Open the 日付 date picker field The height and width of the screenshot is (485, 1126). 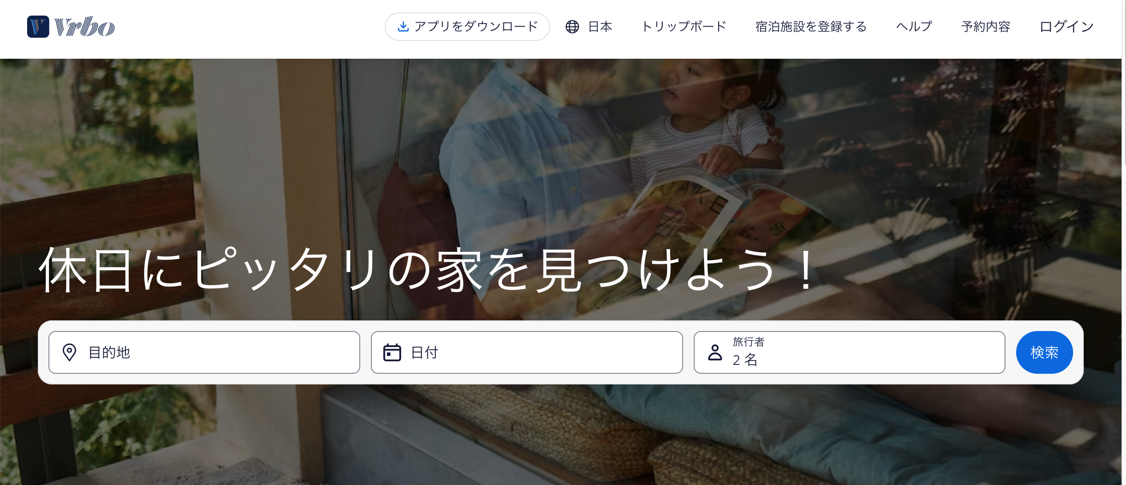coord(527,352)
